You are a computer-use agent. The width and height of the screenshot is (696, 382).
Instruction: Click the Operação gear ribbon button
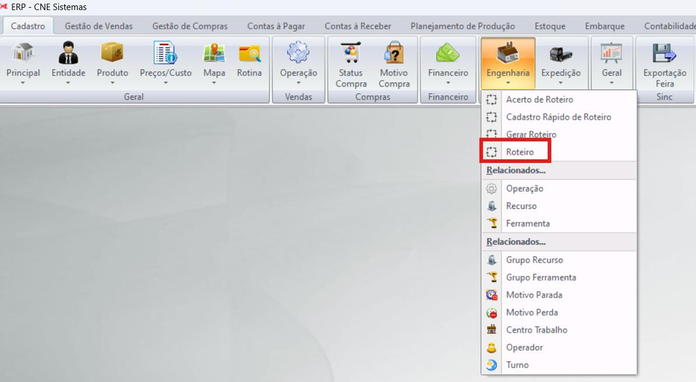coord(298,58)
